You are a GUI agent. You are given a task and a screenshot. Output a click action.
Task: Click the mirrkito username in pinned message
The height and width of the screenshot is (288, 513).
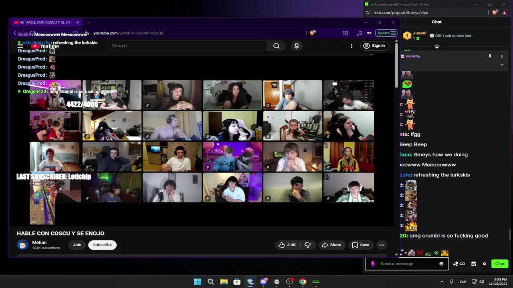(413, 56)
